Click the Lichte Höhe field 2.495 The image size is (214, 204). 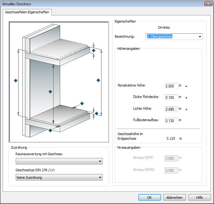click(x=171, y=109)
